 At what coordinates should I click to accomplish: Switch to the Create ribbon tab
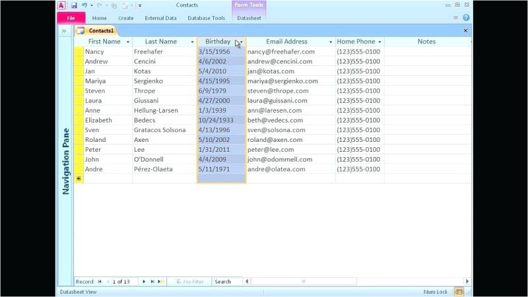(x=125, y=18)
